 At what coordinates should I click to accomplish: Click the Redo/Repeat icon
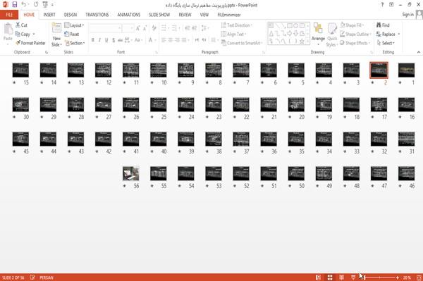point(36,4)
